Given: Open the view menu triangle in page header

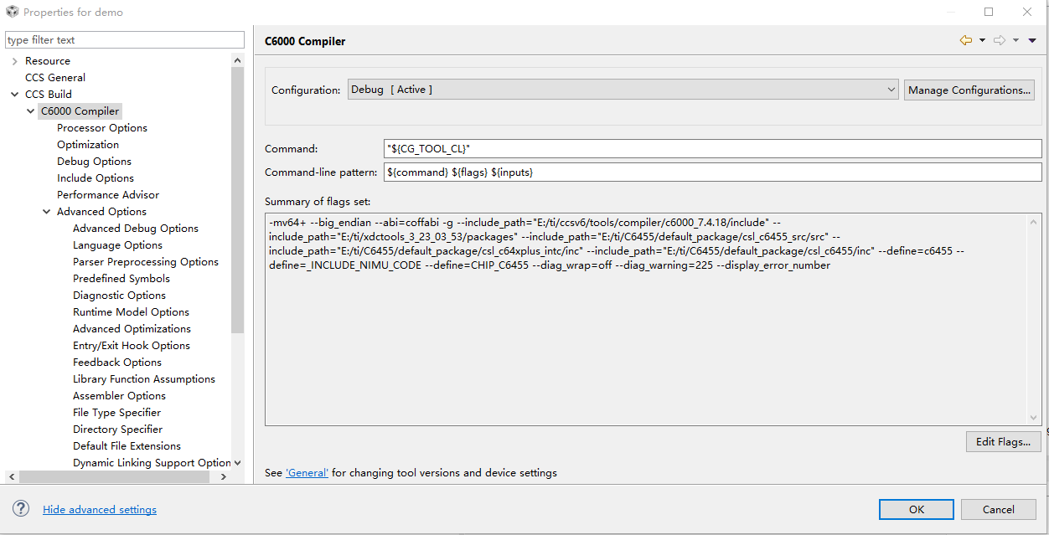Looking at the screenshot, I should [1032, 40].
